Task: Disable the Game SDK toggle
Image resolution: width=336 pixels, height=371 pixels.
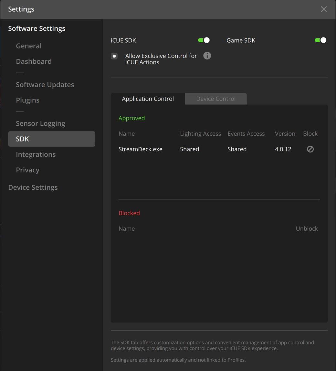Action: click(x=320, y=40)
